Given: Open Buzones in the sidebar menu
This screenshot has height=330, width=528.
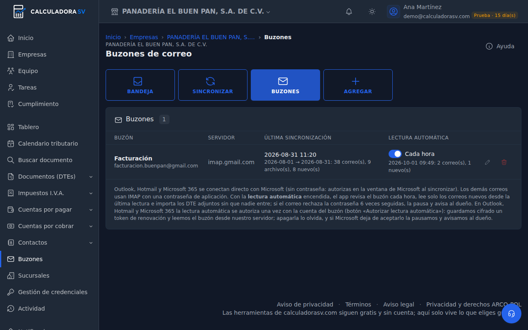Looking at the screenshot, I should [x=49, y=259].
